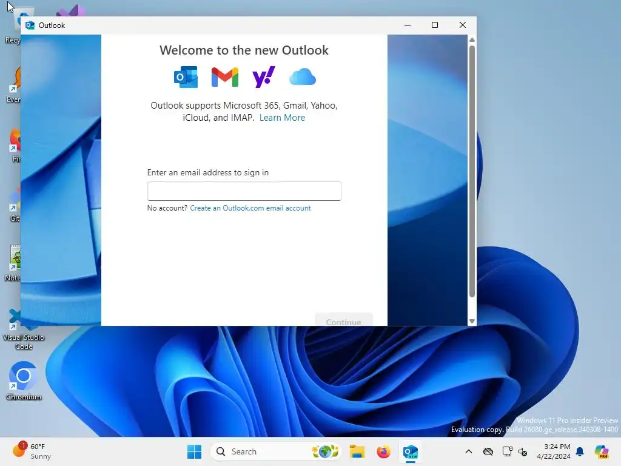Open File Explorer from the taskbar

pyautogui.click(x=357, y=451)
